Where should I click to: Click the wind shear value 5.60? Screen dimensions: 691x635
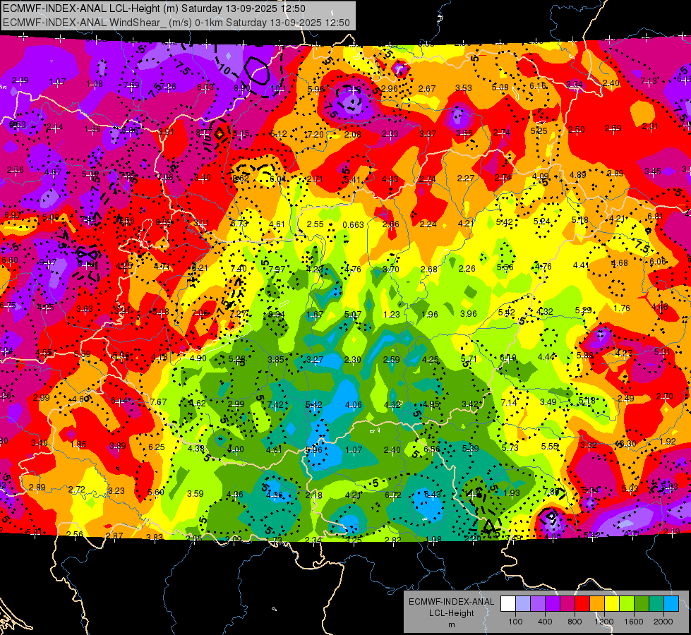click(155, 492)
